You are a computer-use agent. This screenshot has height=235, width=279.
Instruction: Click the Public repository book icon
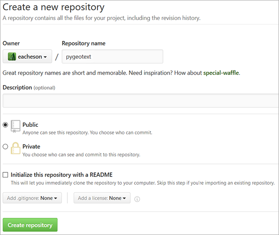[x=15, y=126]
